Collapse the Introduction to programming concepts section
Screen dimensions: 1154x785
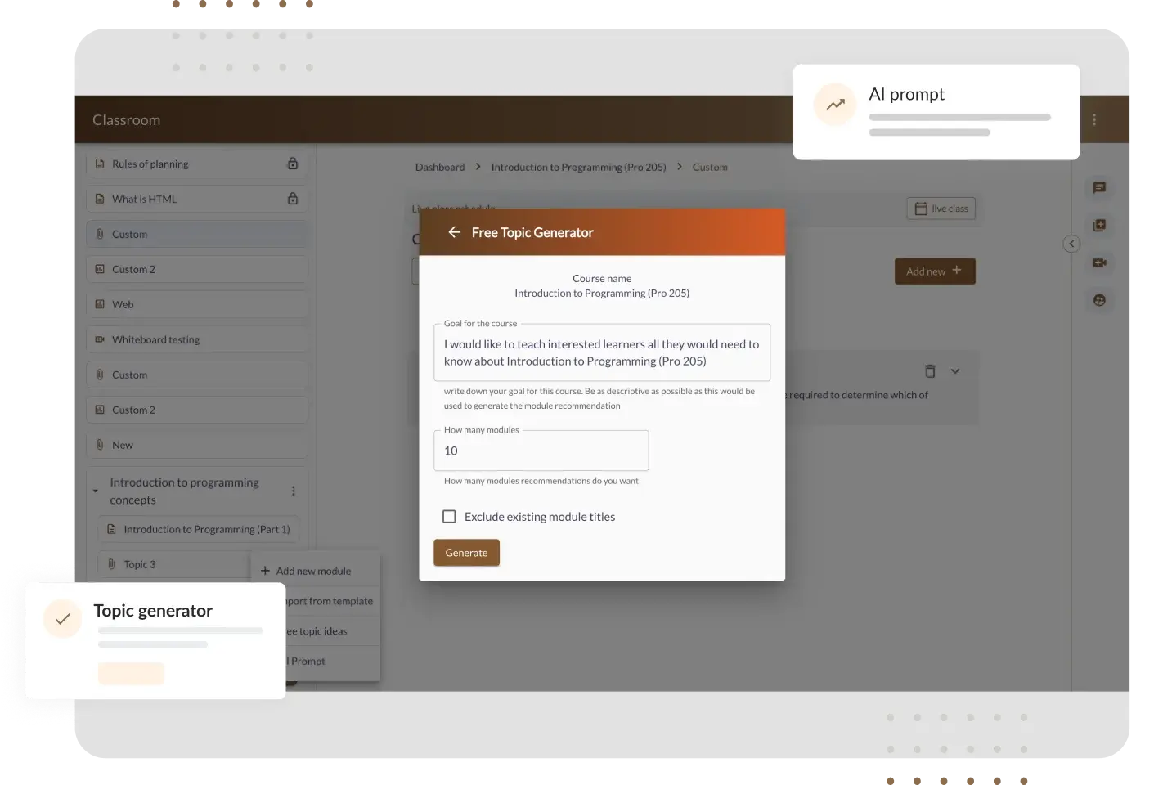tap(96, 491)
